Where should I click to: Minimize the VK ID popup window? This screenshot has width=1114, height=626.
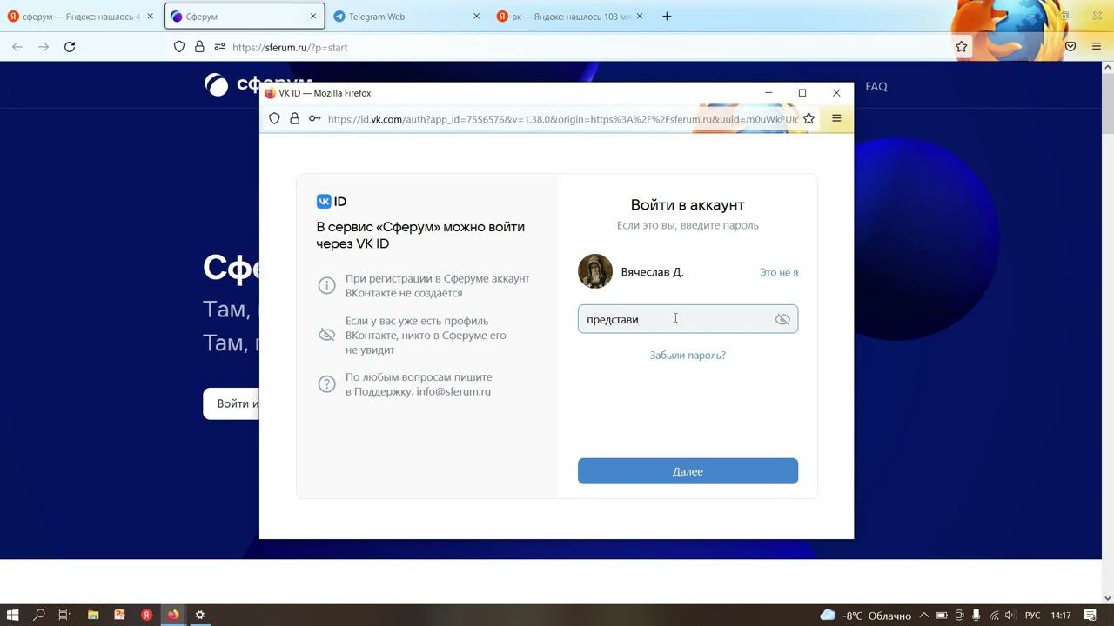tap(768, 93)
